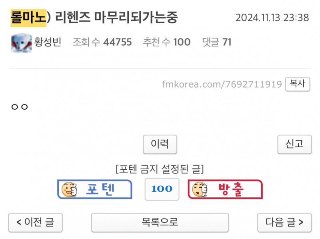The image size is (320, 239).
Task: Click the author name 황성빈
Action: click(48, 42)
